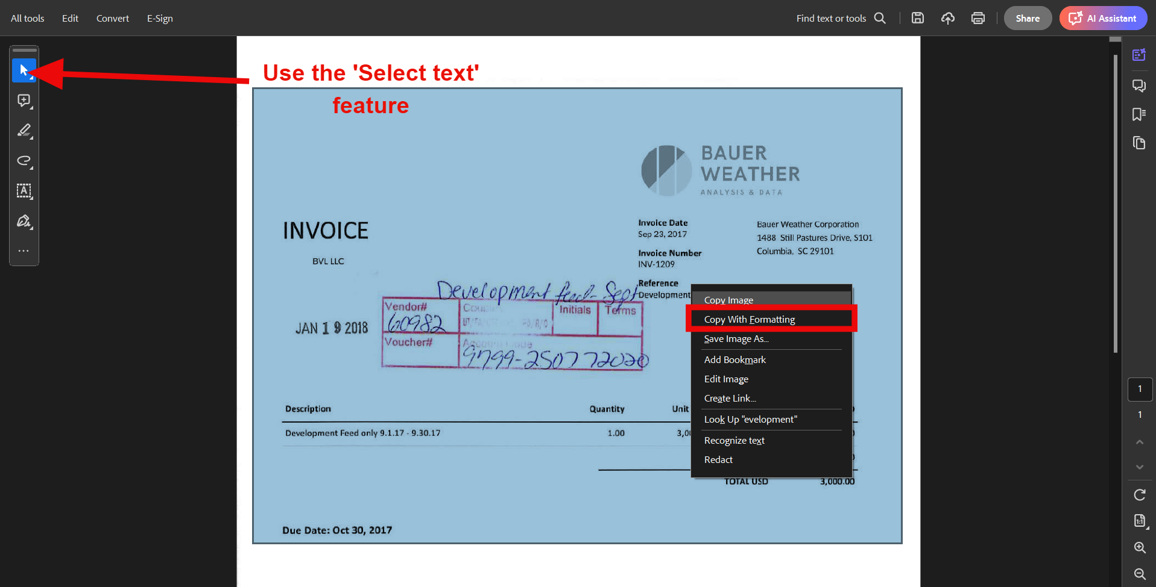Toggle actual size (1:1) view

point(1140,521)
